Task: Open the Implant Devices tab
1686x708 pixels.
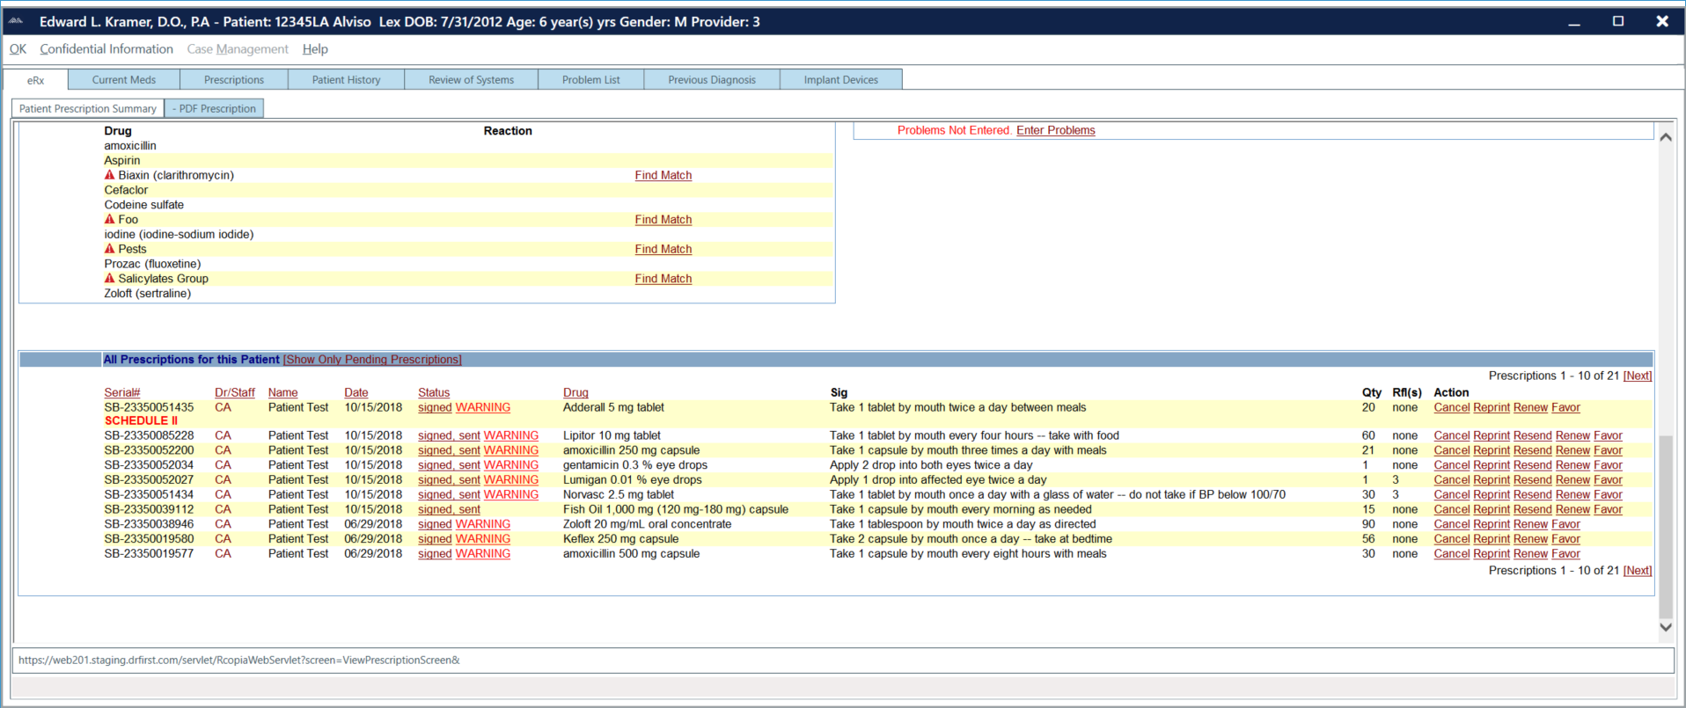Action: 841,80
